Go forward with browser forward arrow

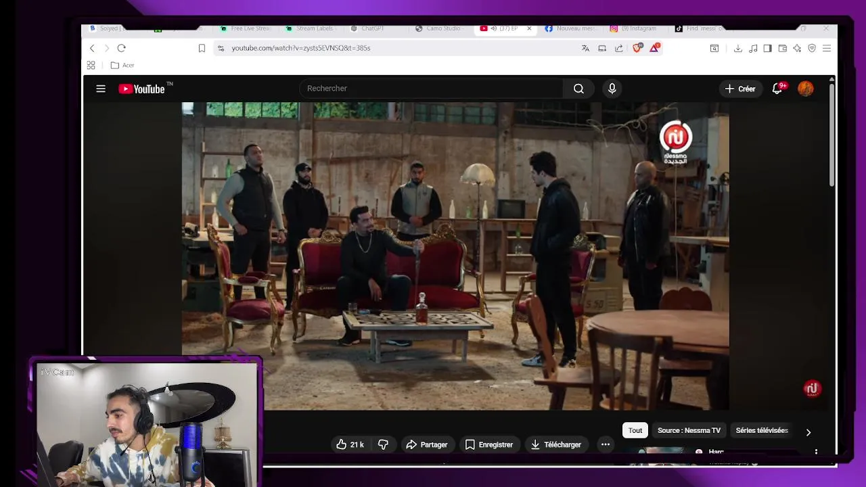[106, 48]
